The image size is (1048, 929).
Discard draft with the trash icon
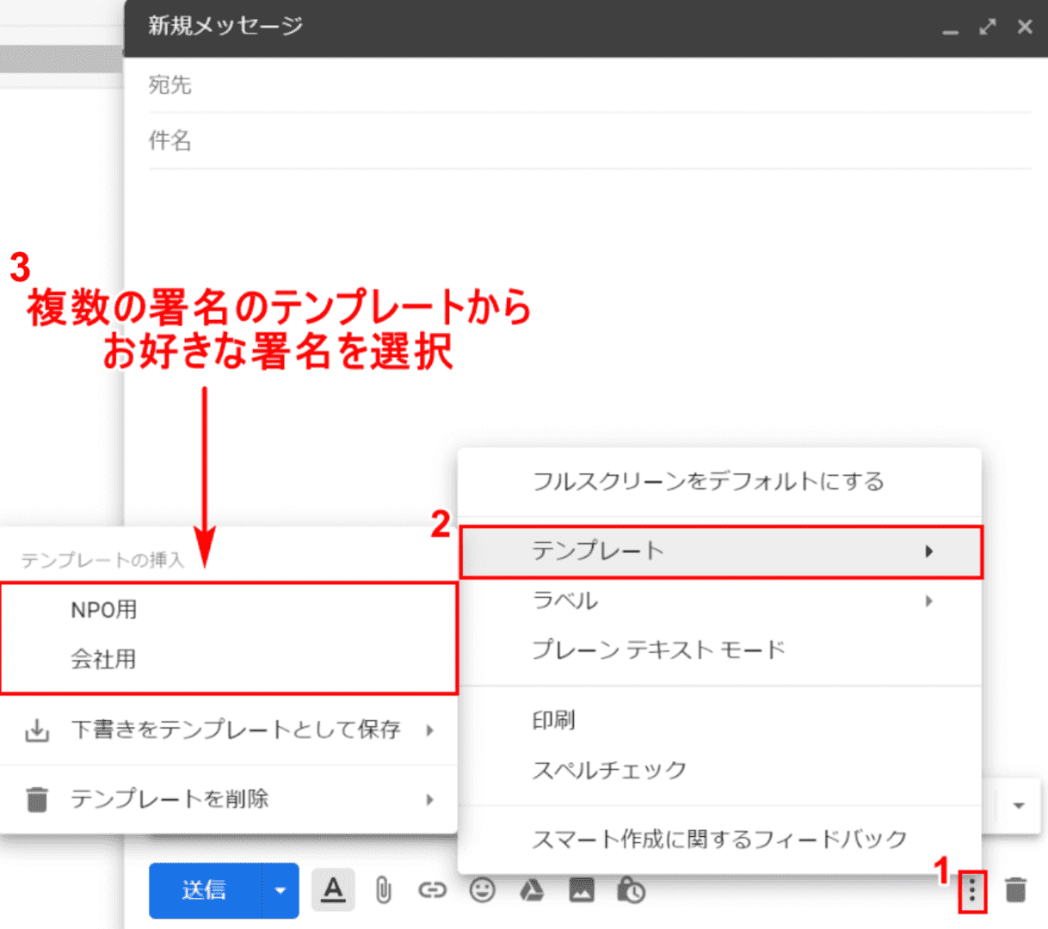pos(1016,890)
